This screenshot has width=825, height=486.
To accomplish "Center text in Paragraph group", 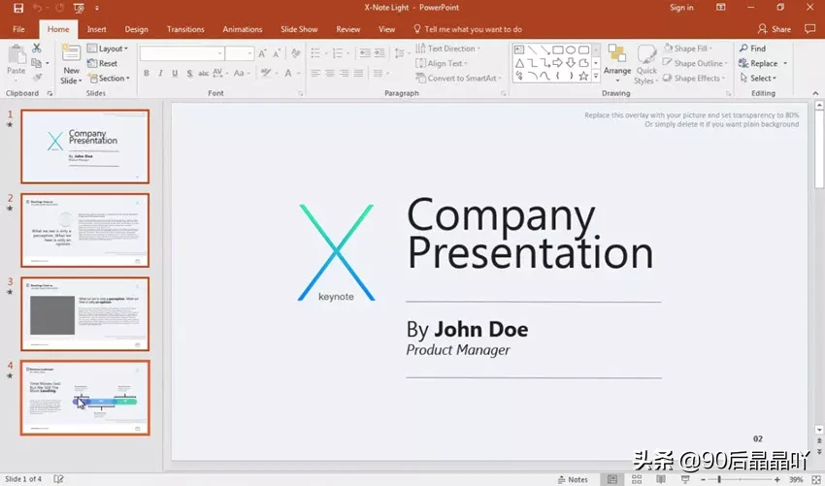I will (x=329, y=73).
